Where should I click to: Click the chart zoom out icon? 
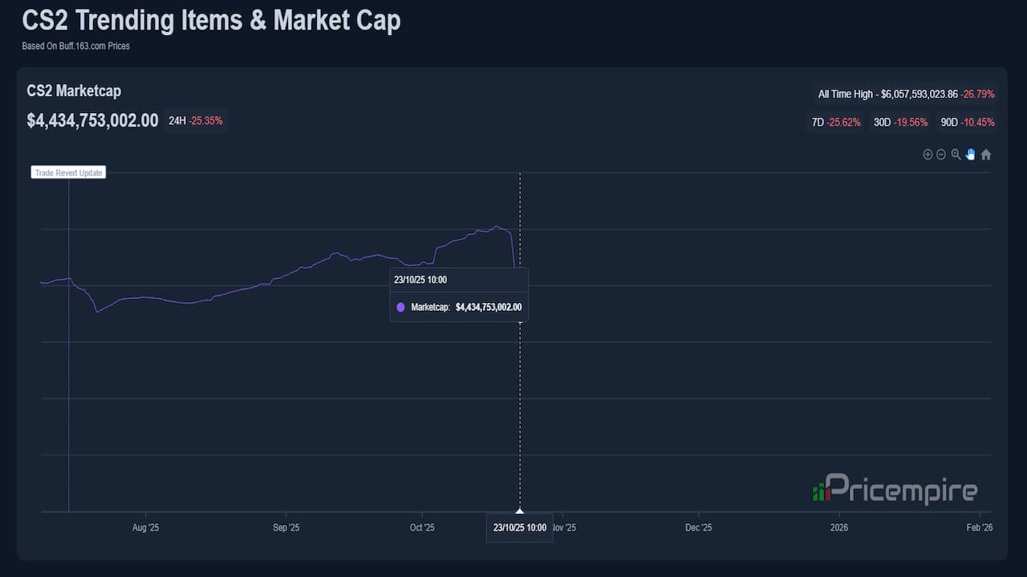941,155
